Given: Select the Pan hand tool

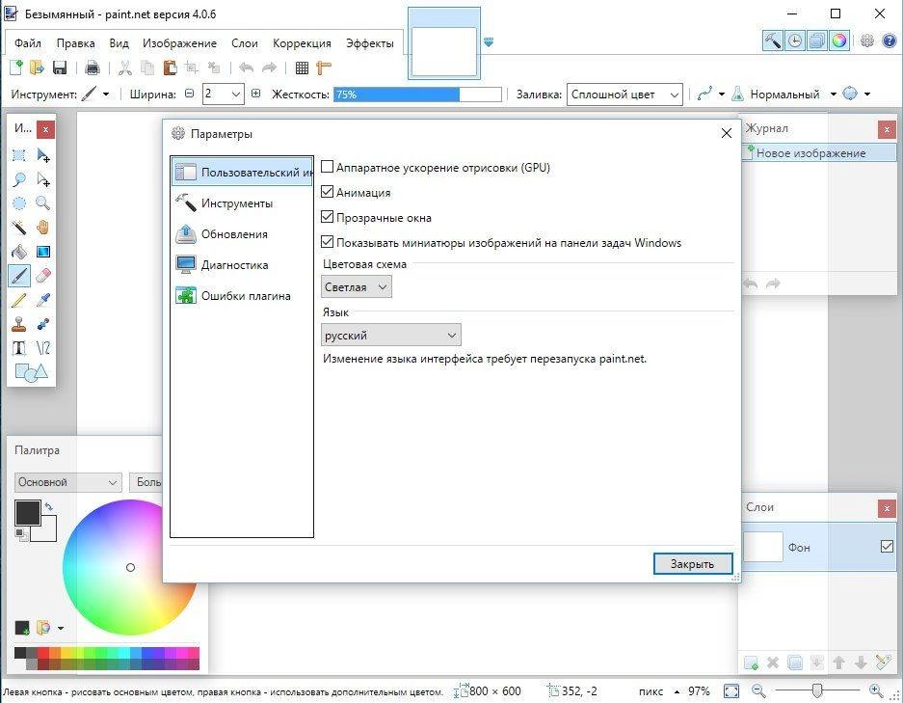Looking at the screenshot, I should [x=43, y=228].
